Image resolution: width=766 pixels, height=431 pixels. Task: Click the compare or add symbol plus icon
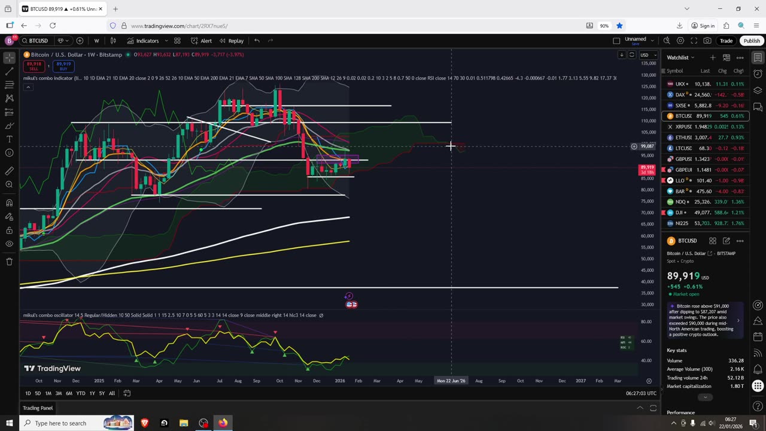coord(80,41)
